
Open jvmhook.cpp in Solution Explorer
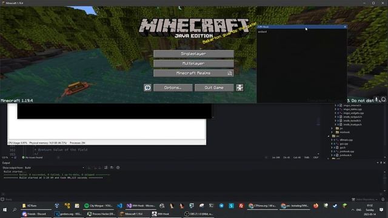pyautogui.click(x=347, y=151)
